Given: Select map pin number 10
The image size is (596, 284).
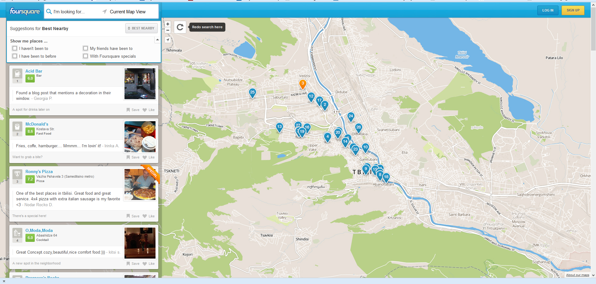Looking at the screenshot, I should point(365,148).
